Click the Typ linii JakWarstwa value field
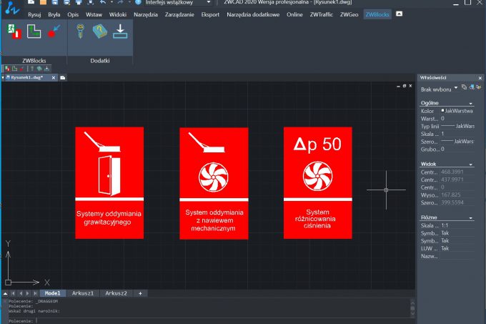 pos(457,126)
